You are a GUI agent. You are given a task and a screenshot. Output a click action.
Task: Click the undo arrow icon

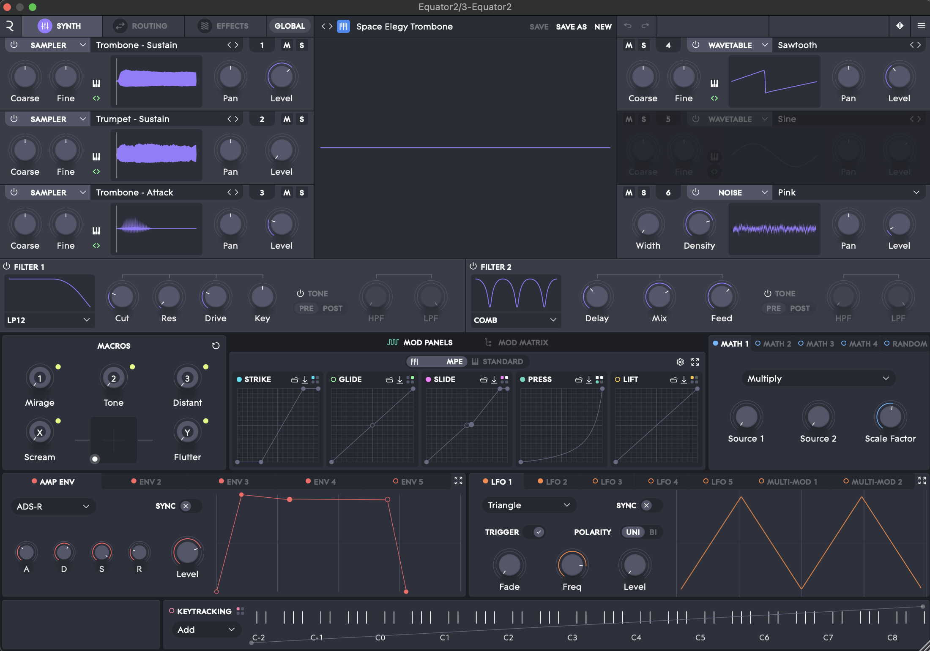(628, 26)
